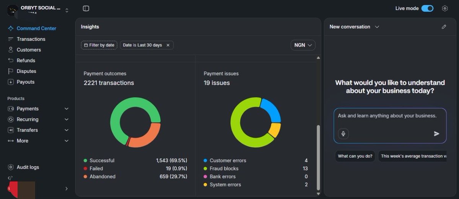Expand the Transfers submenu chevron
Screen dimensions: 459x199
[67, 130]
